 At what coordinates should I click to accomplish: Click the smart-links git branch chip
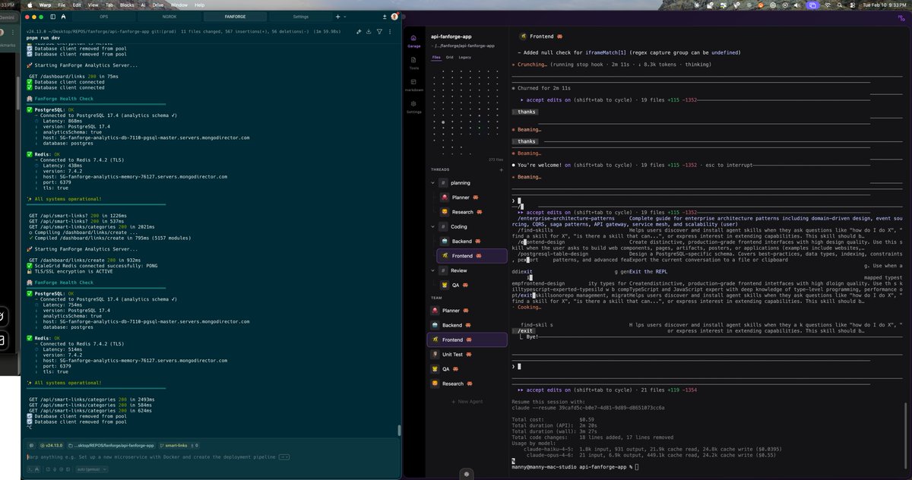click(x=174, y=445)
